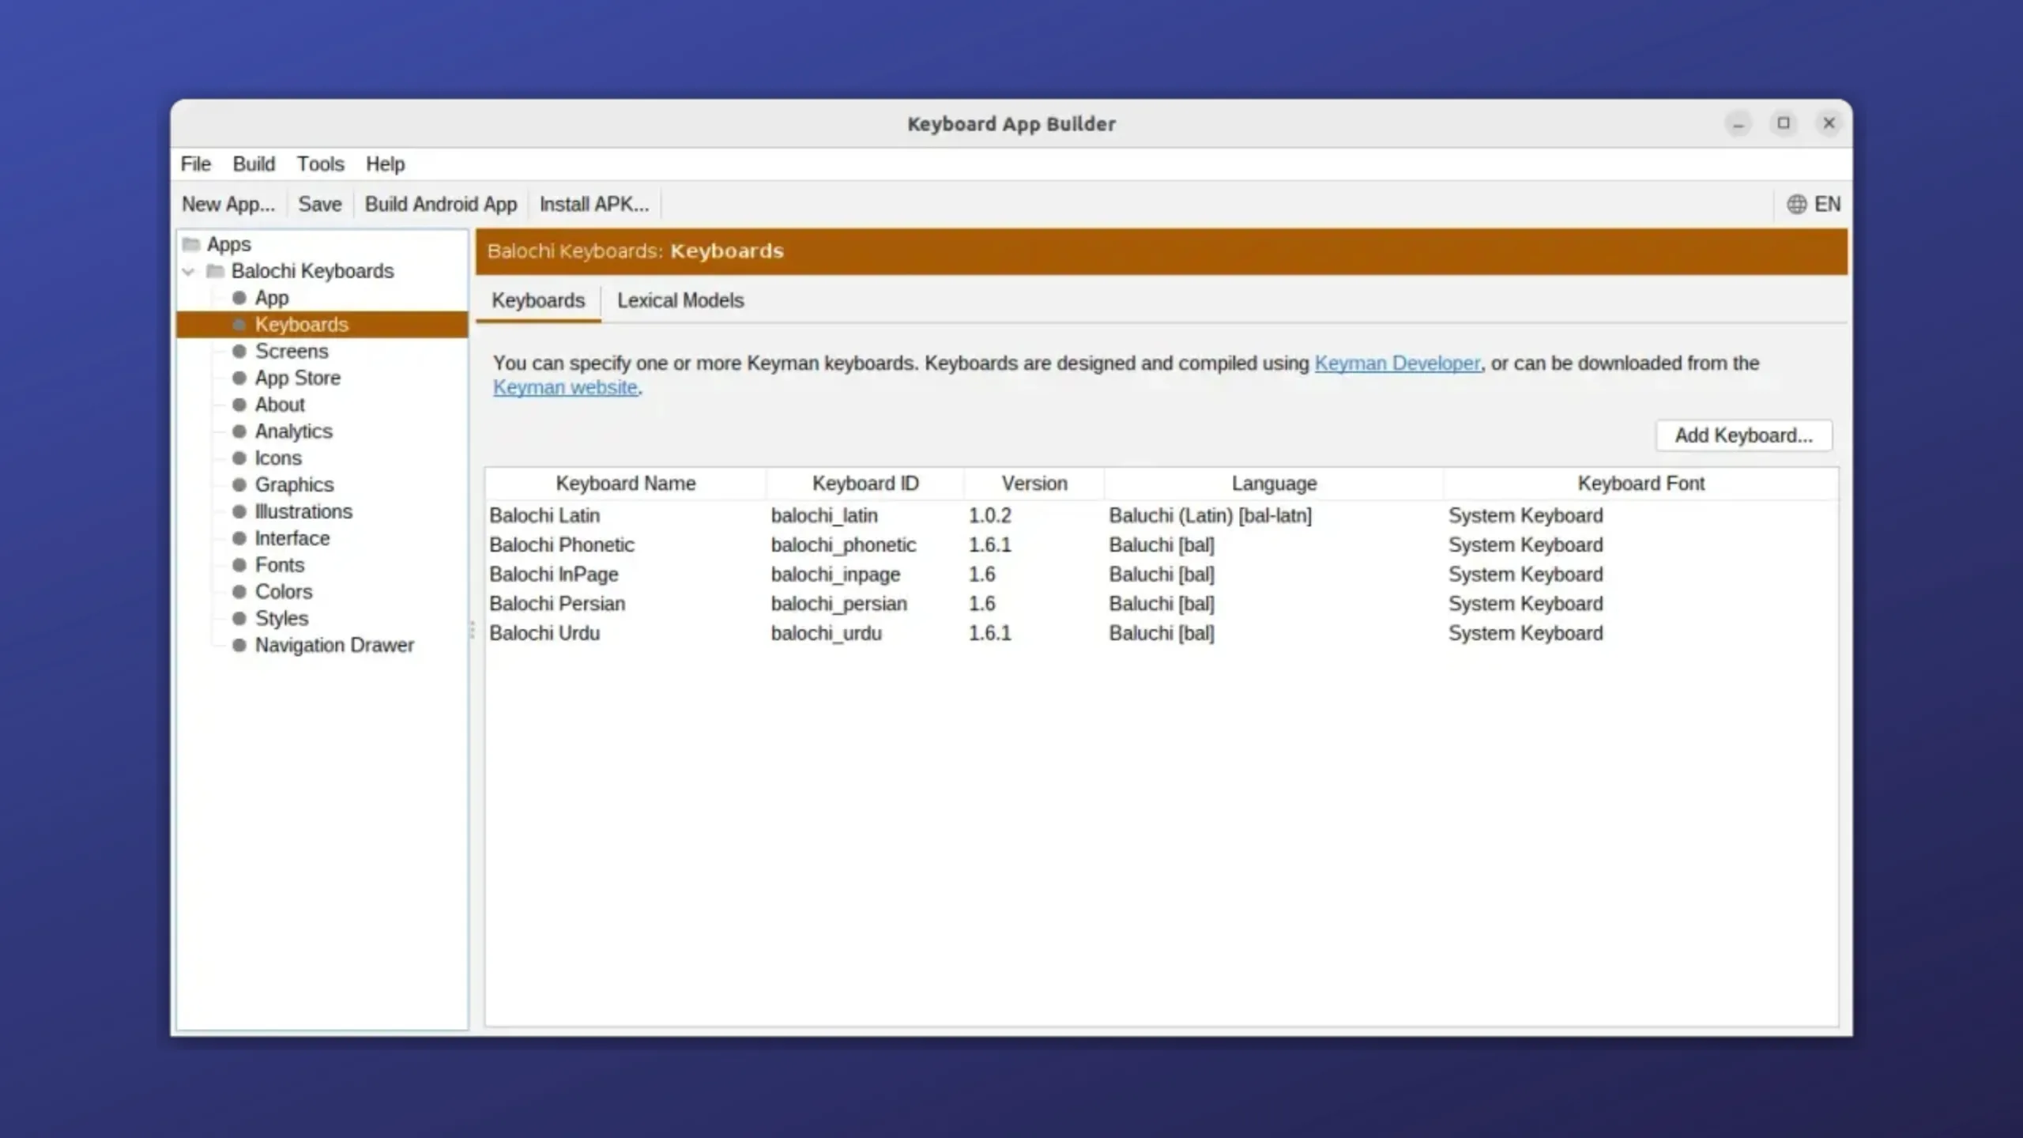
Task: Open the Keyman Developer link
Action: coord(1397,363)
